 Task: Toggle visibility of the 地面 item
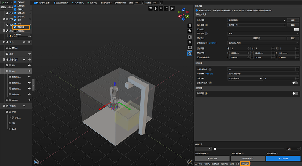(29, 54)
